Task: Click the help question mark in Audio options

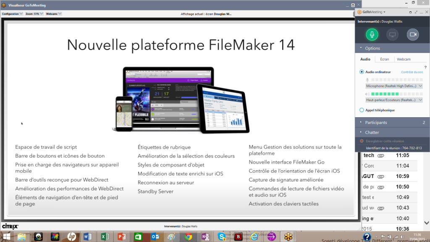Action: (425, 66)
